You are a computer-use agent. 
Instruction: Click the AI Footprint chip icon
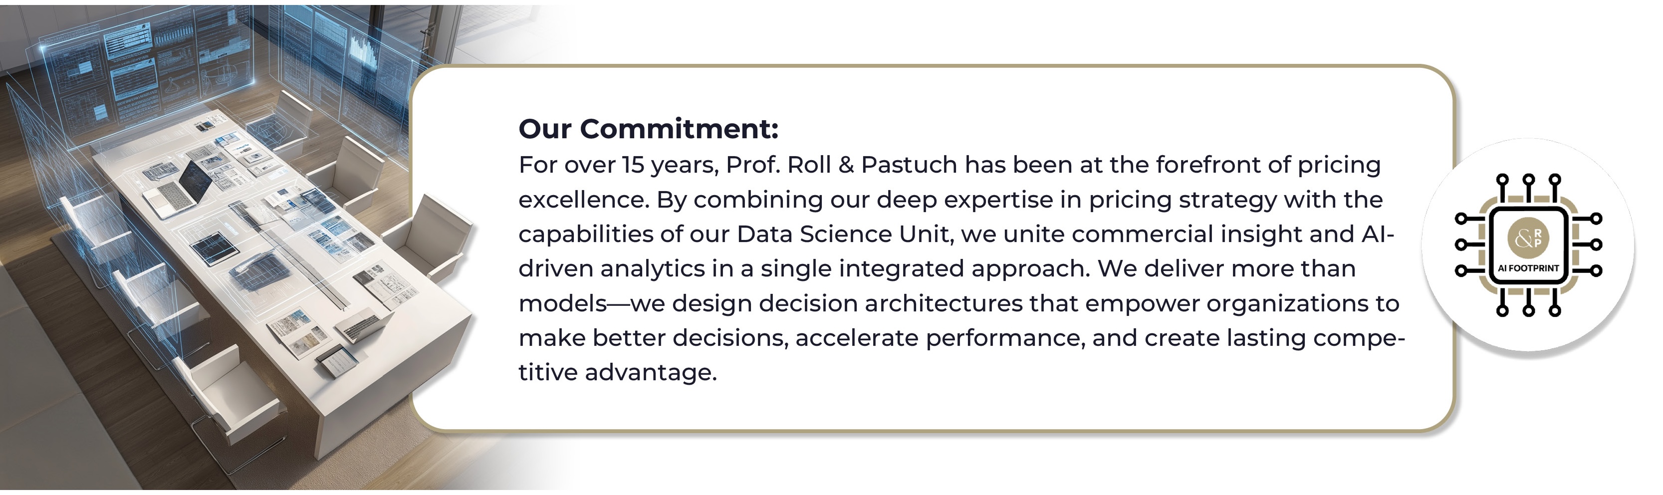[x=1528, y=245]
